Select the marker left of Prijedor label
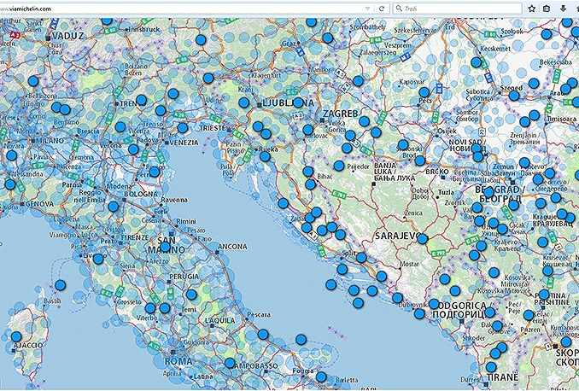 point(339,166)
